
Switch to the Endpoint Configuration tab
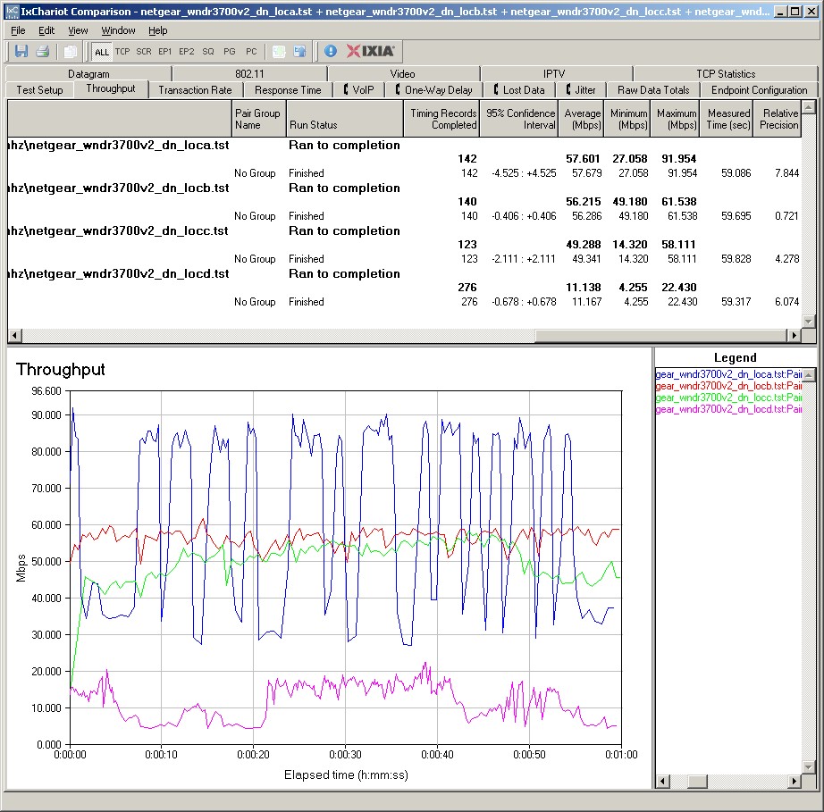point(759,90)
